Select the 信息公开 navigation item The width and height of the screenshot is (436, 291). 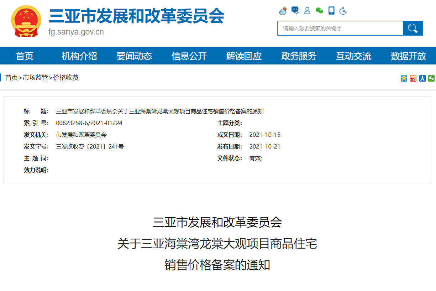[x=189, y=56]
